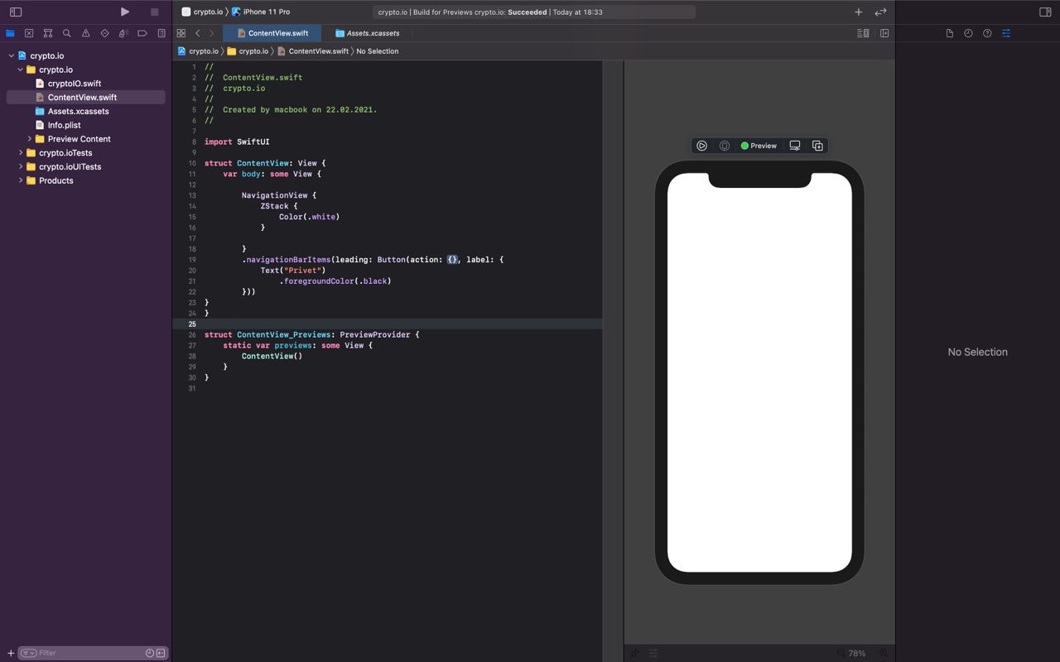Viewport: 1060px width, 662px height.
Task: Run the crypto.io scheme
Action: point(125,12)
